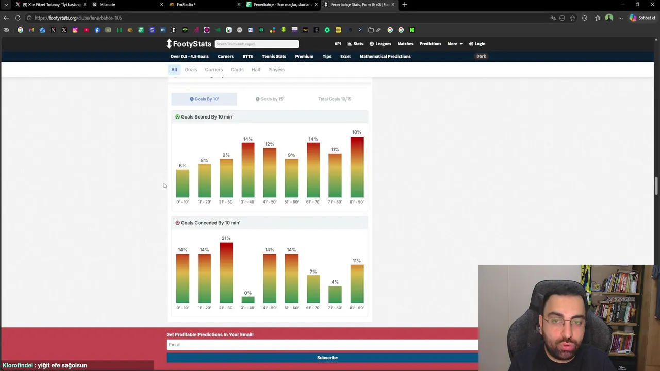Select the Goals by 15' tab

point(270,99)
